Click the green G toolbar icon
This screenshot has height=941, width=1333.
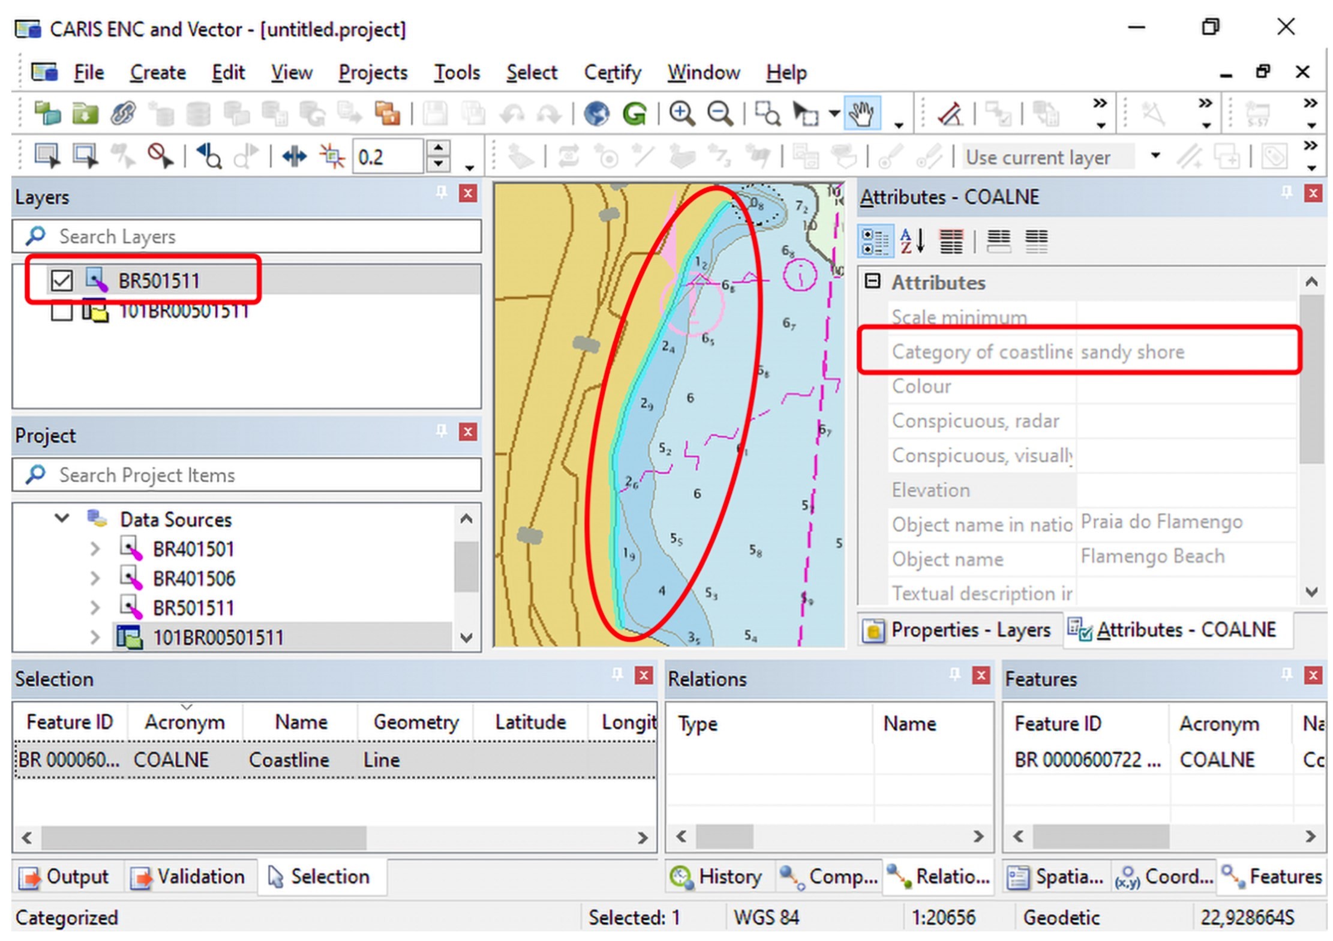pyautogui.click(x=636, y=113)
